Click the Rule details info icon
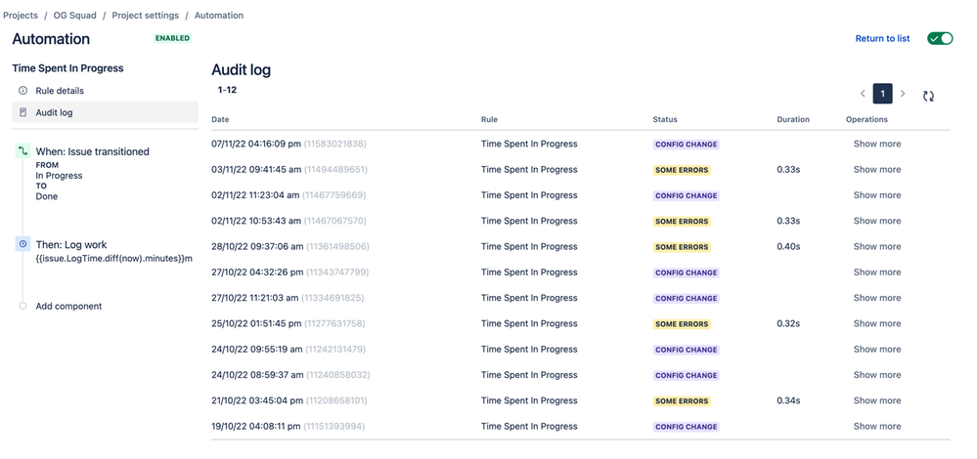 [x=23, y=90]
